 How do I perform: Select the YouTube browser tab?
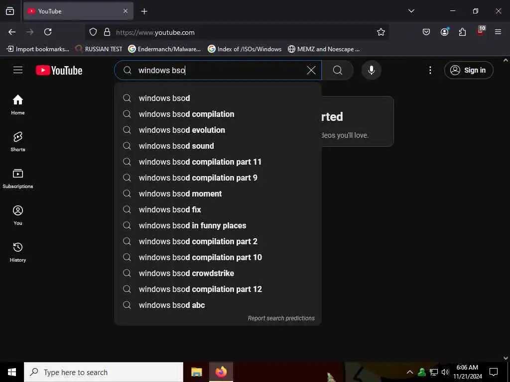pyautogui.click(x=78, y=11)
